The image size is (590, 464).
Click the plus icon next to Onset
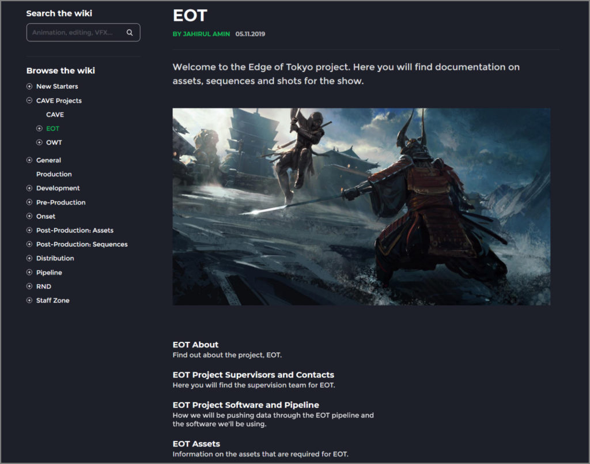(x=29, y=216)
